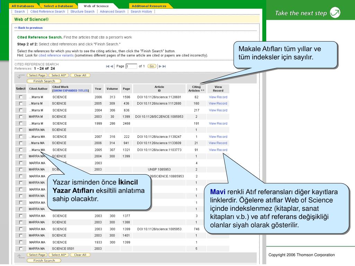Image resolution: width=355 pixels, height=266 pixels.
Task: Open the Select a Database tab
Action: [x=58, y=6]
